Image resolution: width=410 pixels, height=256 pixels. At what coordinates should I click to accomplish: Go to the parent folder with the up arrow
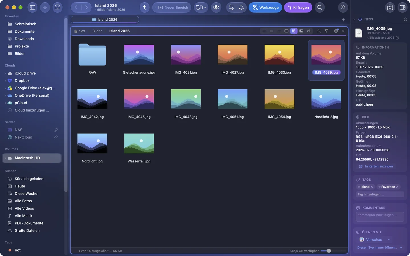[145, 7]
